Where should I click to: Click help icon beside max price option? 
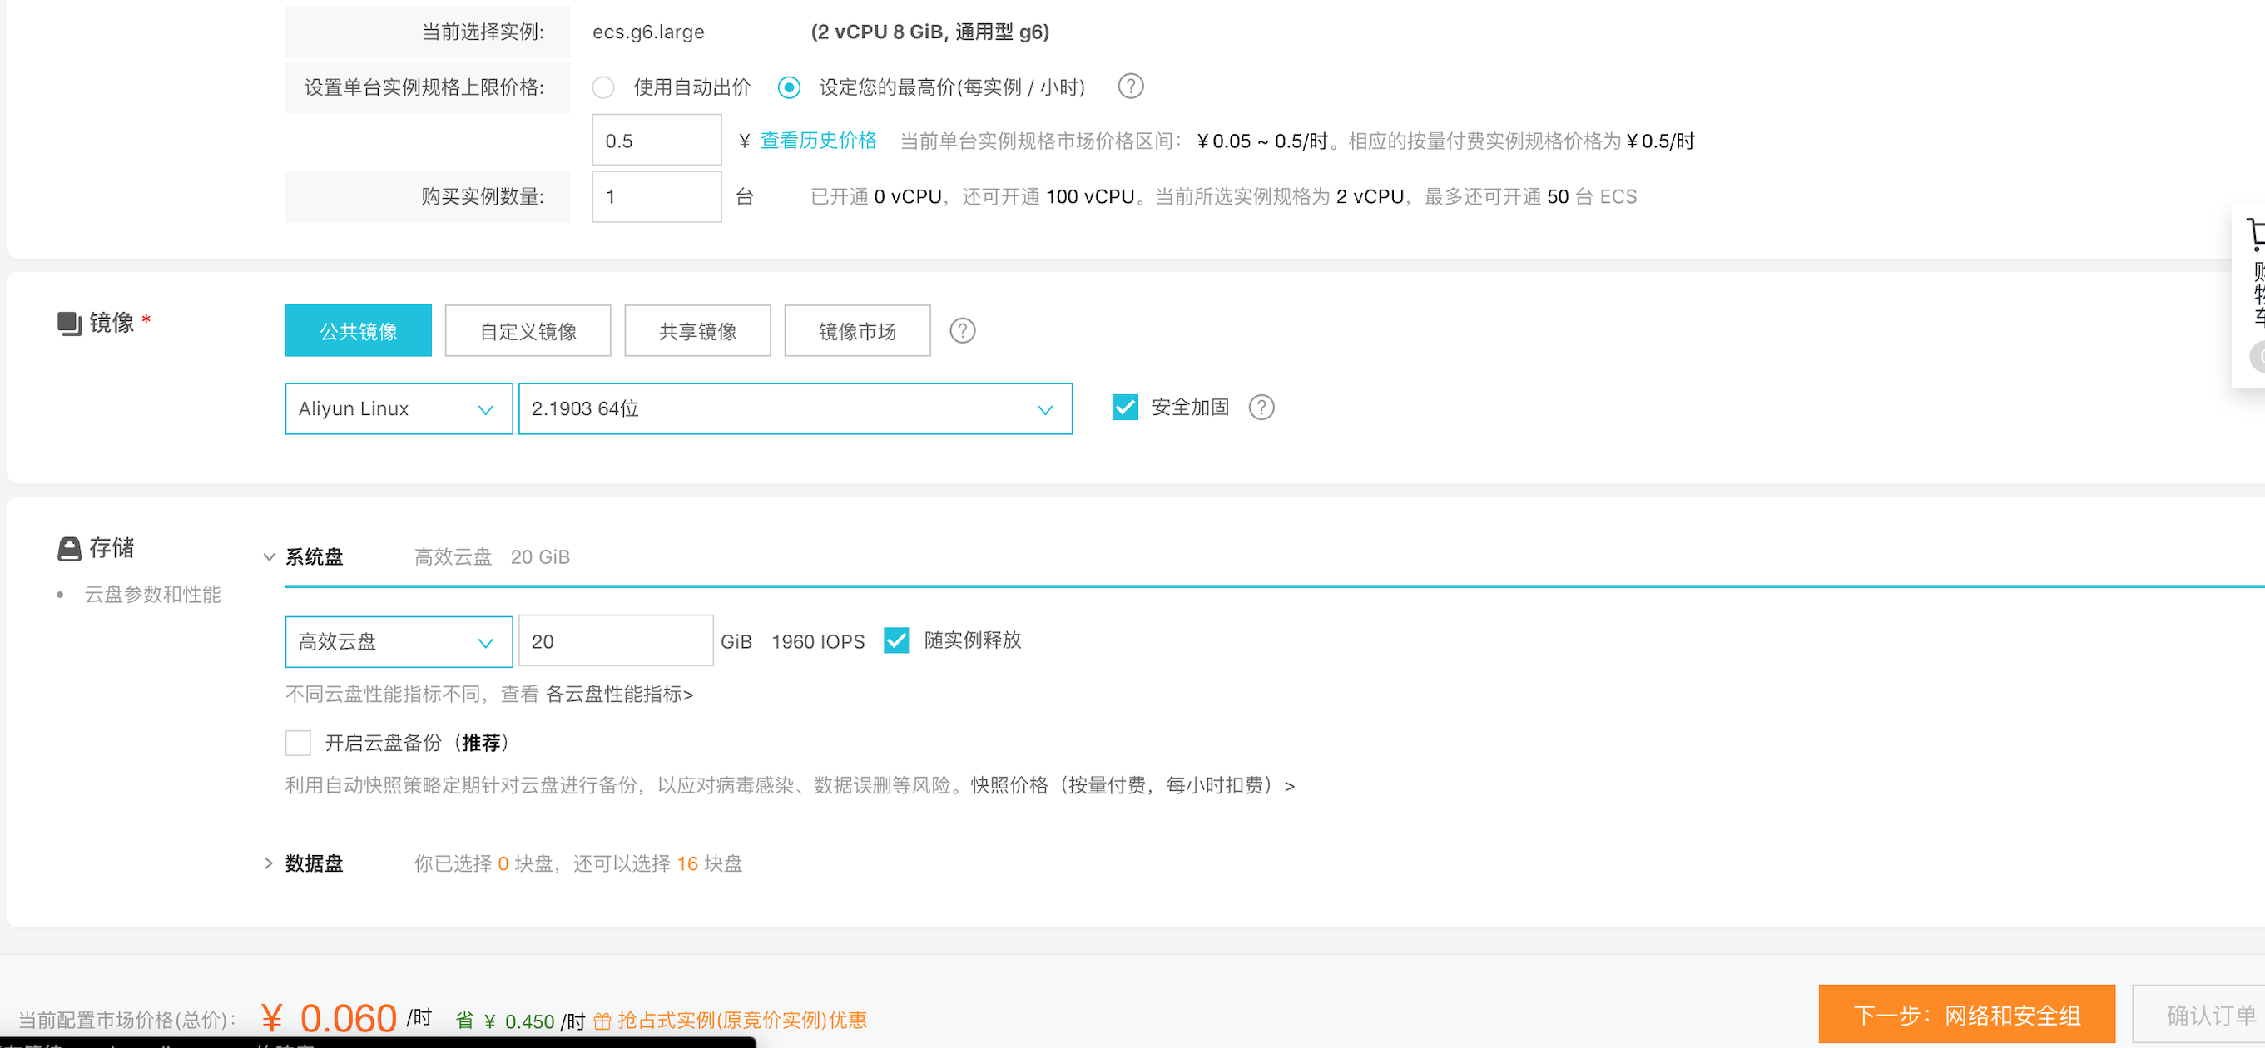(1130, 87)
